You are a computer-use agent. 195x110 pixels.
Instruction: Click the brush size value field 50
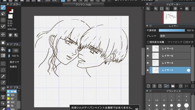[x=16, y=50]
